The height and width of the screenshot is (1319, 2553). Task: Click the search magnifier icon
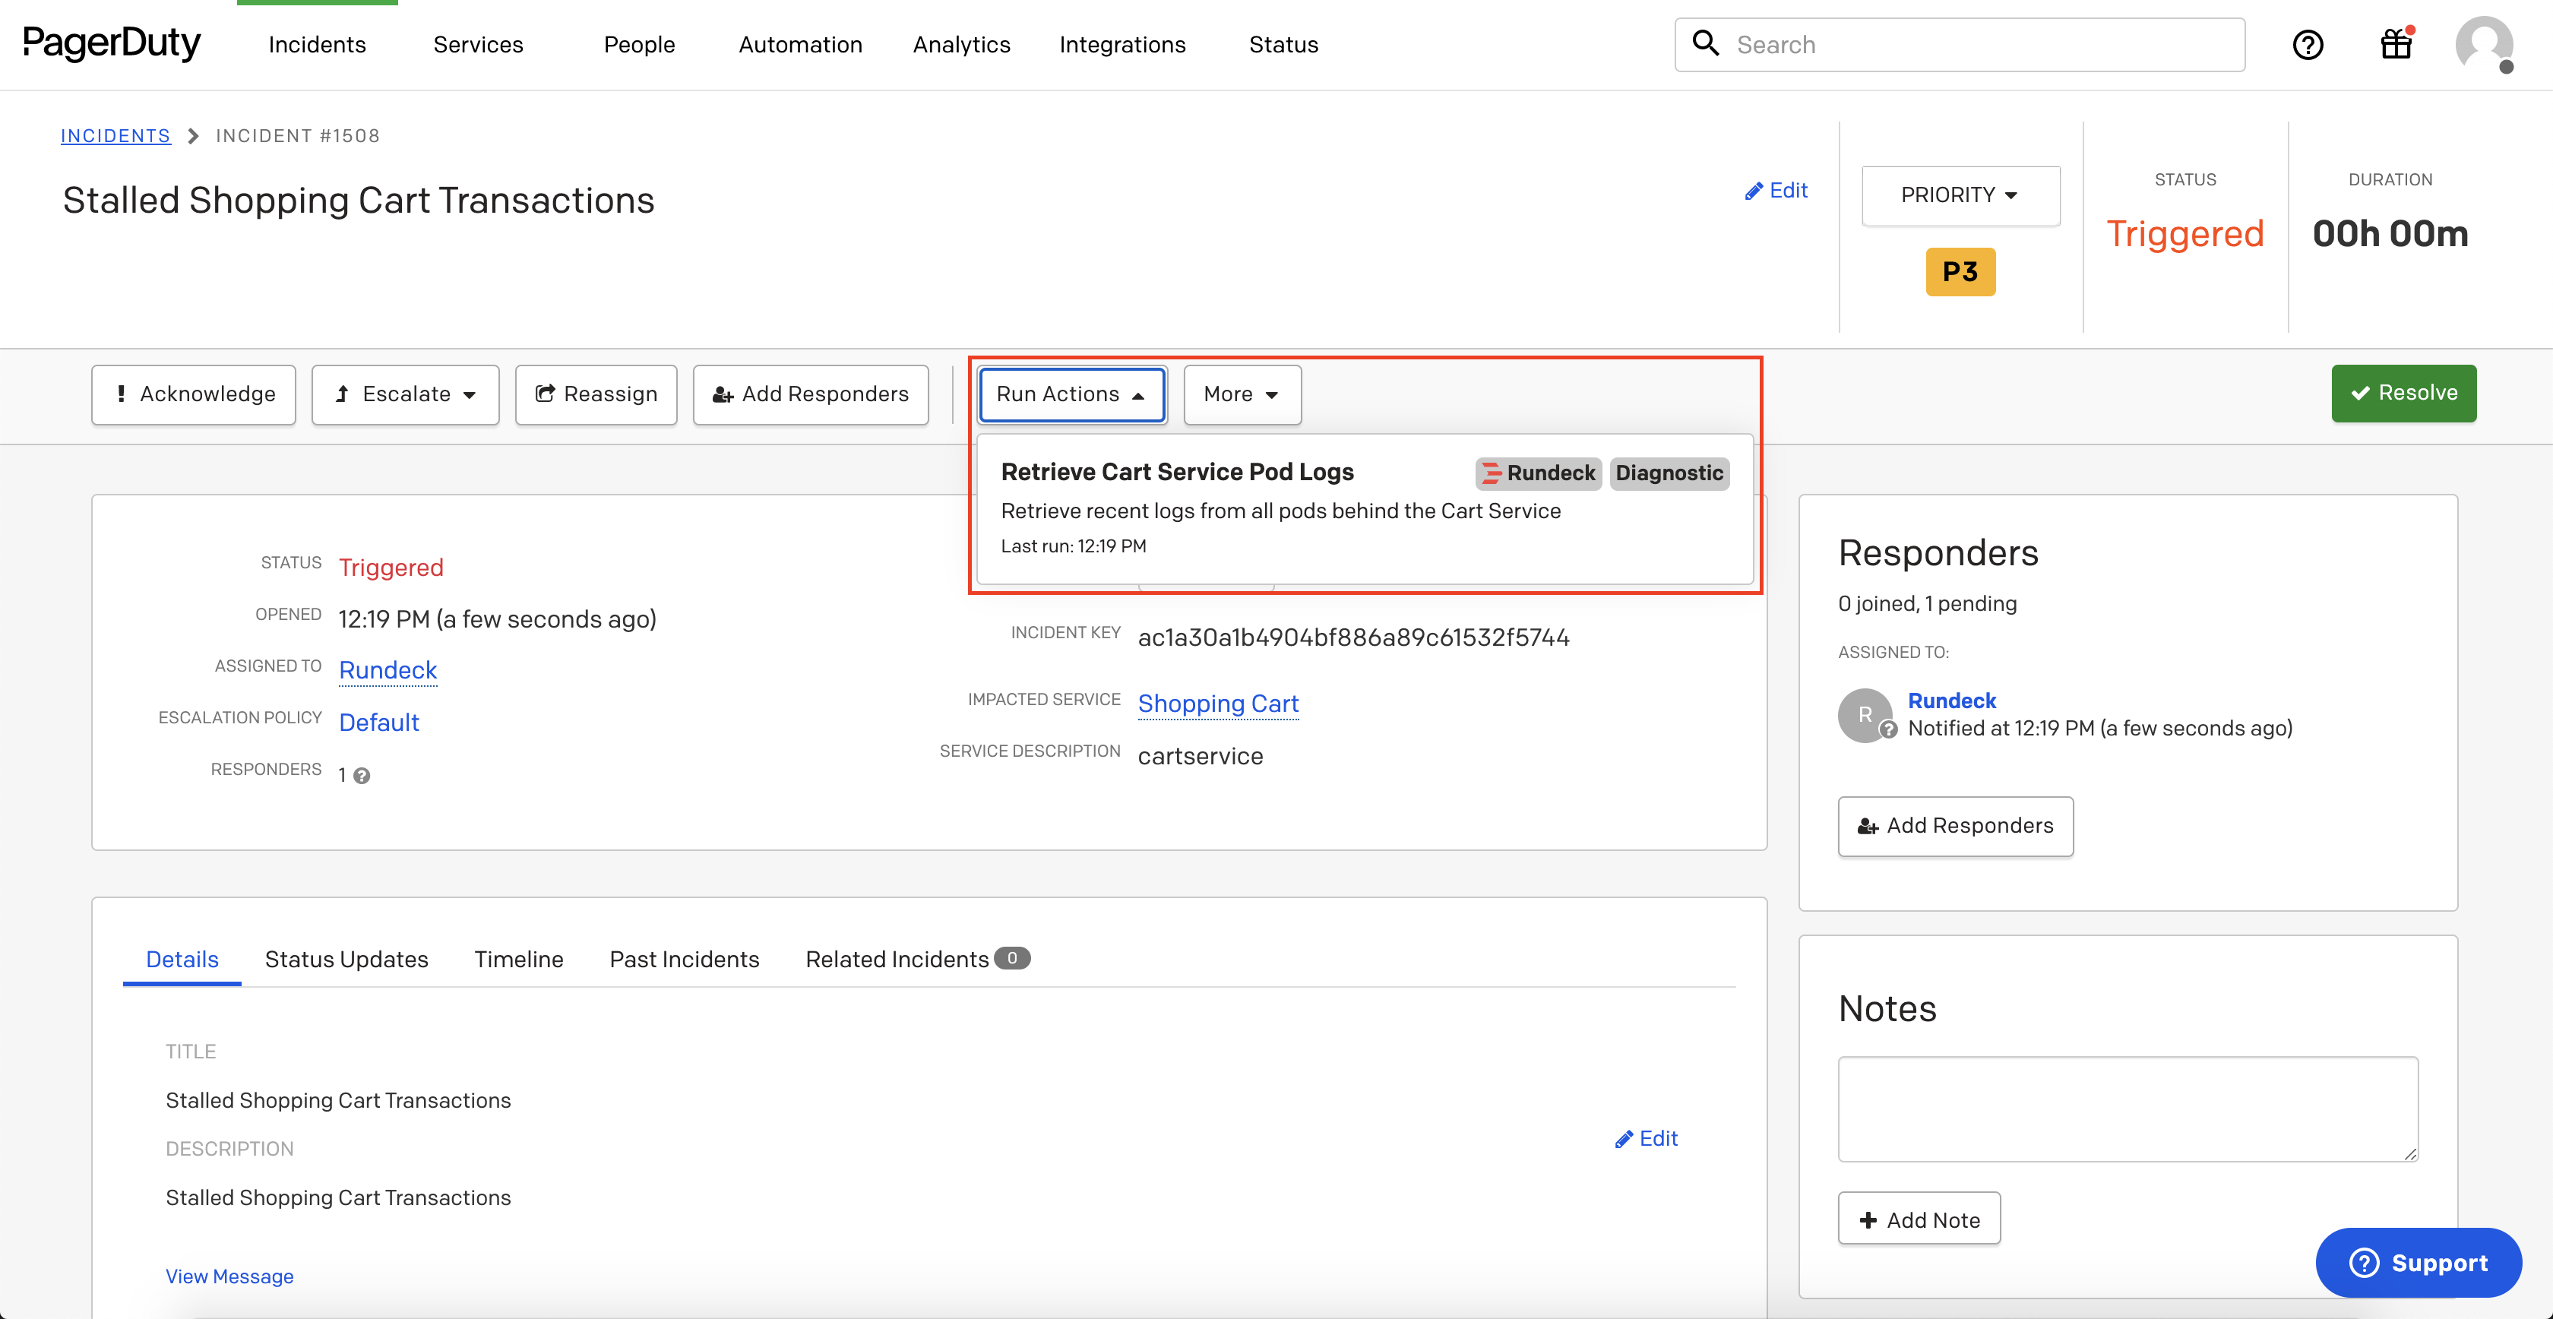pos(1704,43)
